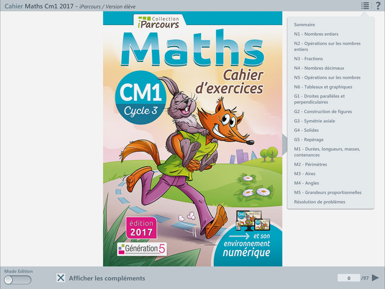385x289 pixels.
Task: Click the Afficher les compléments label
Action: pos(107,278)
